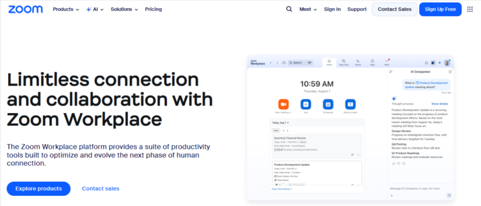This screenshot has width=481, height=206.
Task: Open the Product Development Update meeting card
Action: 317,174
